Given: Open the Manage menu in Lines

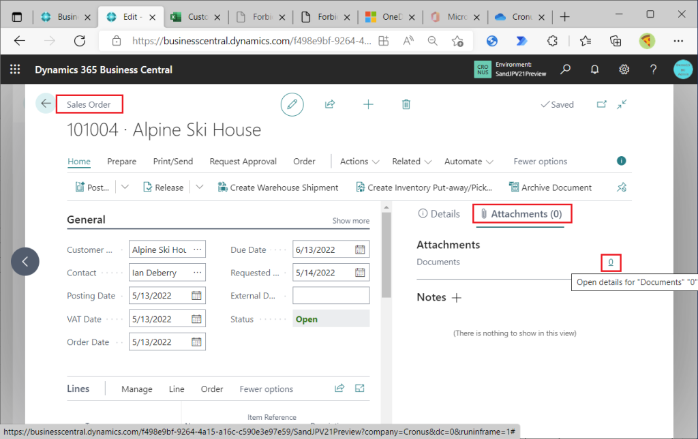Looking at the screenshot, I should [x=136, y=389].
